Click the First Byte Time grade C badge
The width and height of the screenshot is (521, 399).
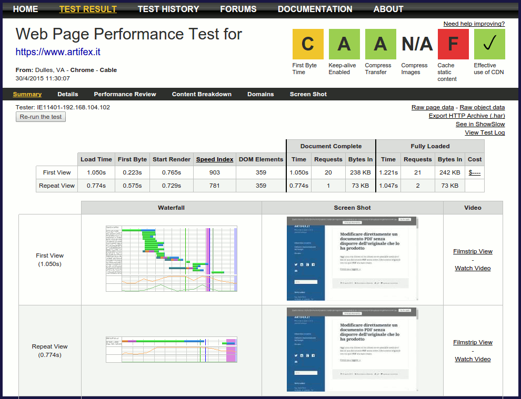(308, 44)
